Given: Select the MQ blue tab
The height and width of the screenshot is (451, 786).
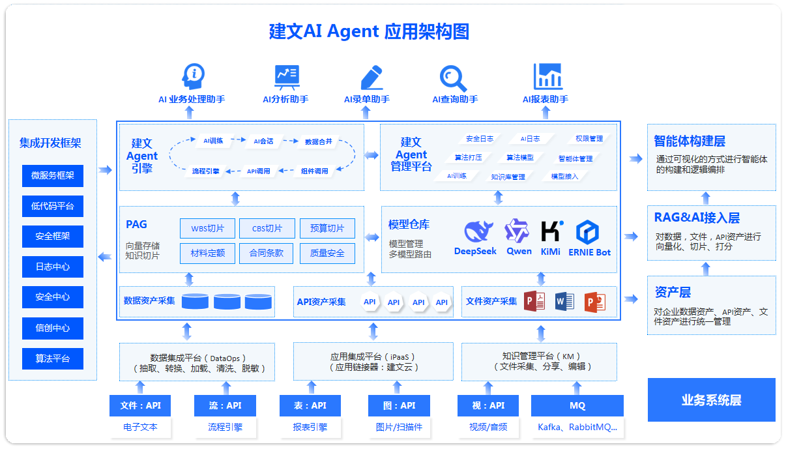Looking at the screenshot, I should (x=577, y=405).
